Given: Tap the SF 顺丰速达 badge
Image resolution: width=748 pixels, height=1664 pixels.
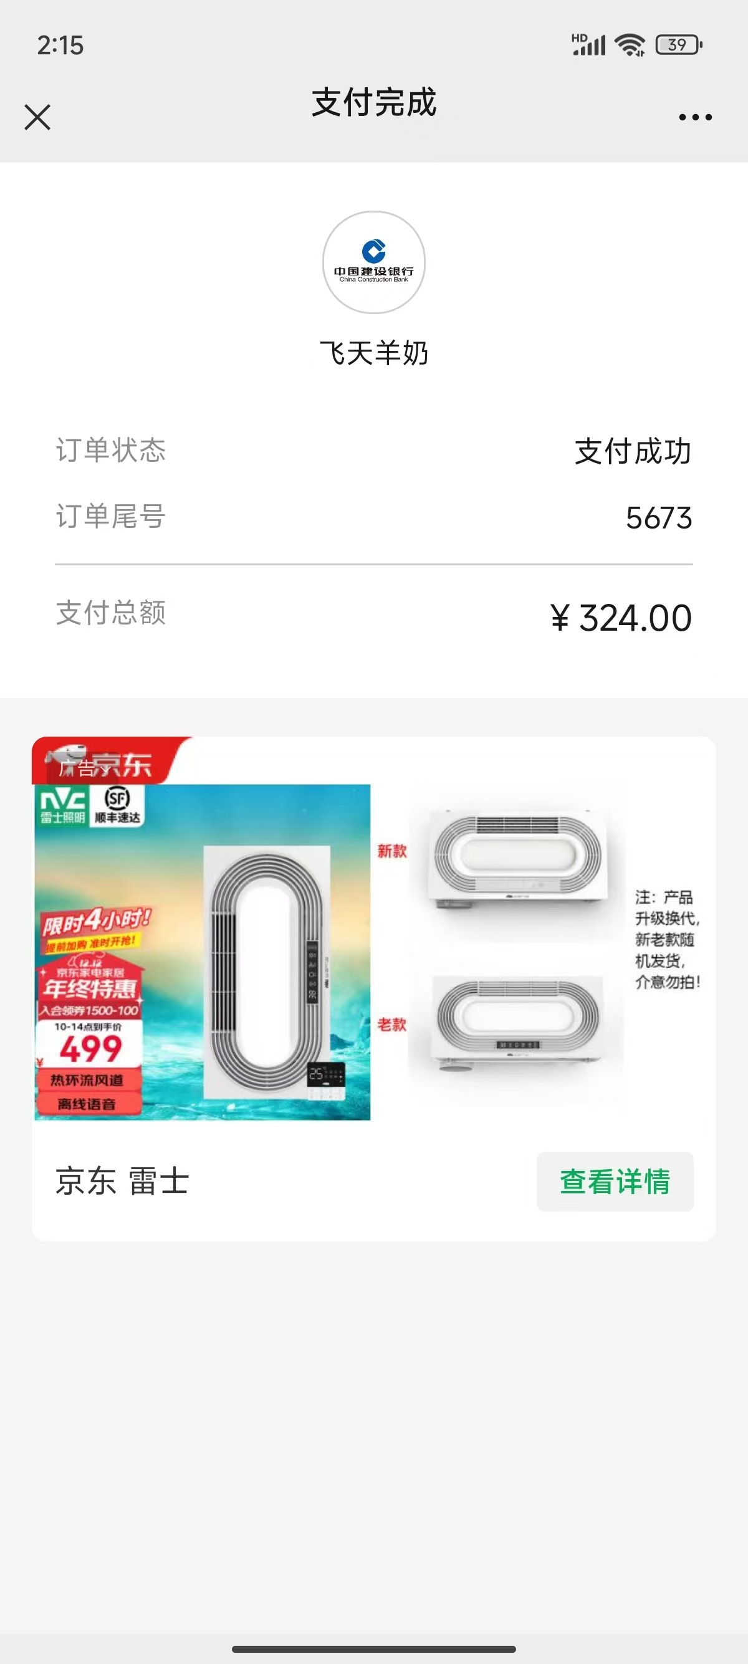Looking at the screenshot, I should (117, 805).
